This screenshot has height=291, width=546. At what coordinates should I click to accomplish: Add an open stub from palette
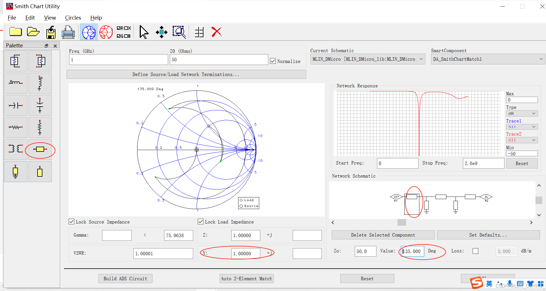(x=40, y=172)
